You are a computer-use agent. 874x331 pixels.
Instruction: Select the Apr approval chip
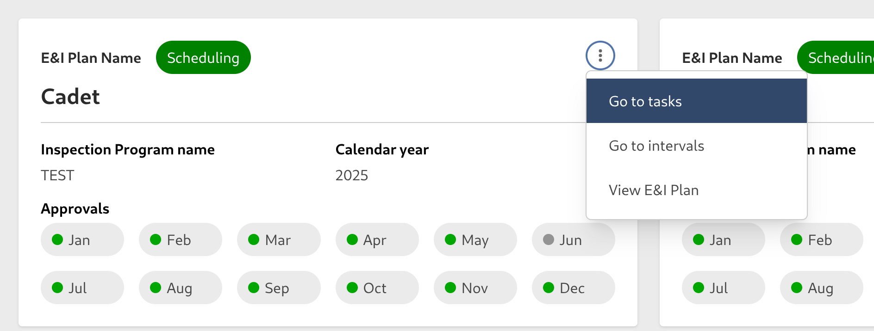tap(377, 240)
